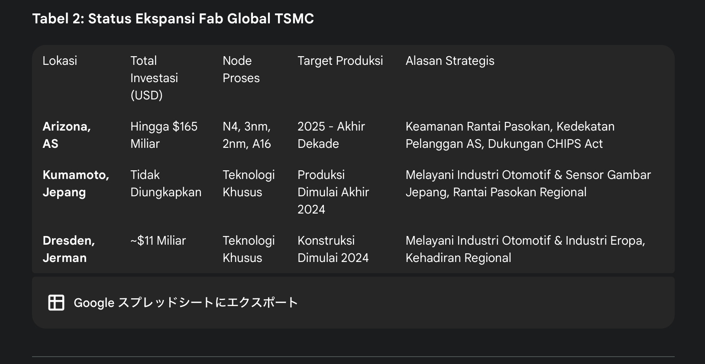Click the Dresden, Jerman row label
The height and width of the screenshot is (364, 705).
pyautogui.click(x=69, y=249)
